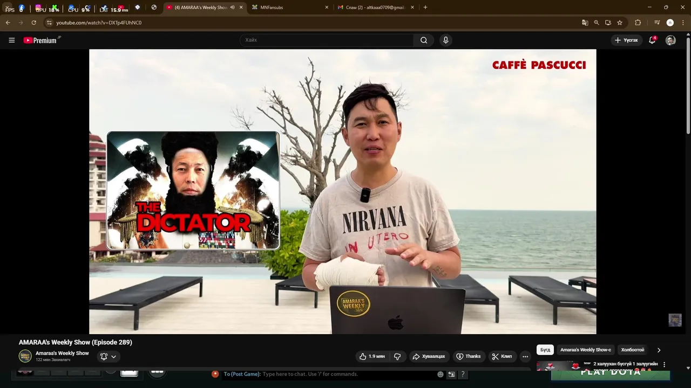Click the search magnifier button
691x388 pixels.
click(x=424, y=40)
